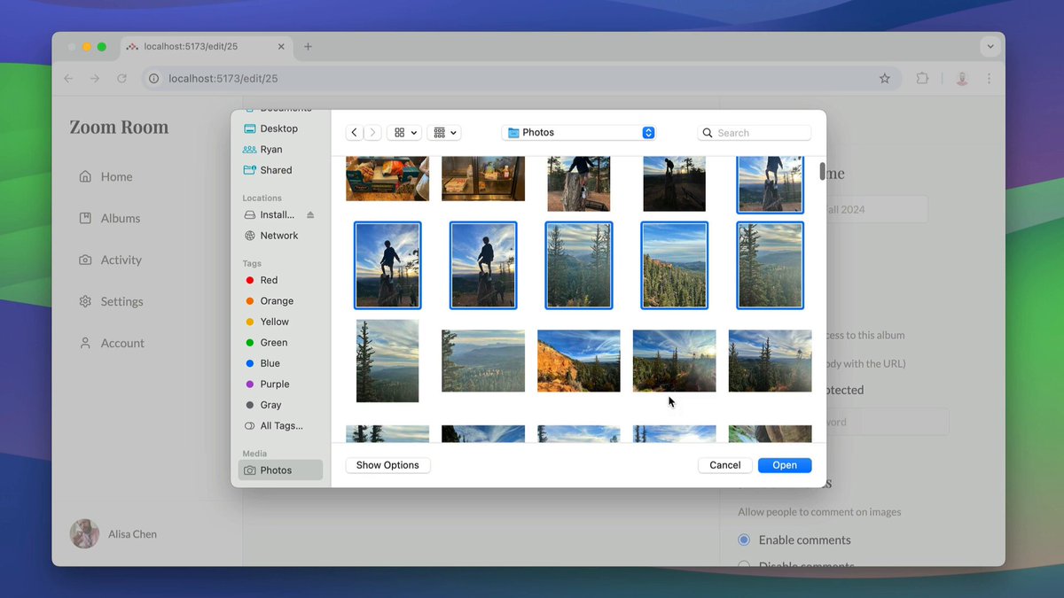Click the Show Options button
This screenshot has height=598, width=1064.
tap(387, 465)
